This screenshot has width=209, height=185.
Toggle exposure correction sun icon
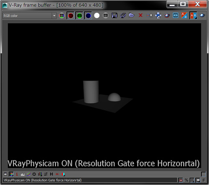pyautogui.click(x=34, y=174)
